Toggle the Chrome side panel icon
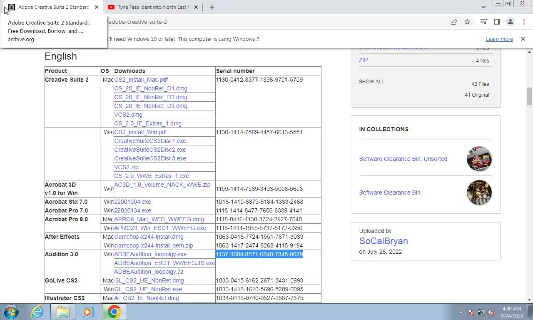The image size is (533, 320). (x=497, y=22)
